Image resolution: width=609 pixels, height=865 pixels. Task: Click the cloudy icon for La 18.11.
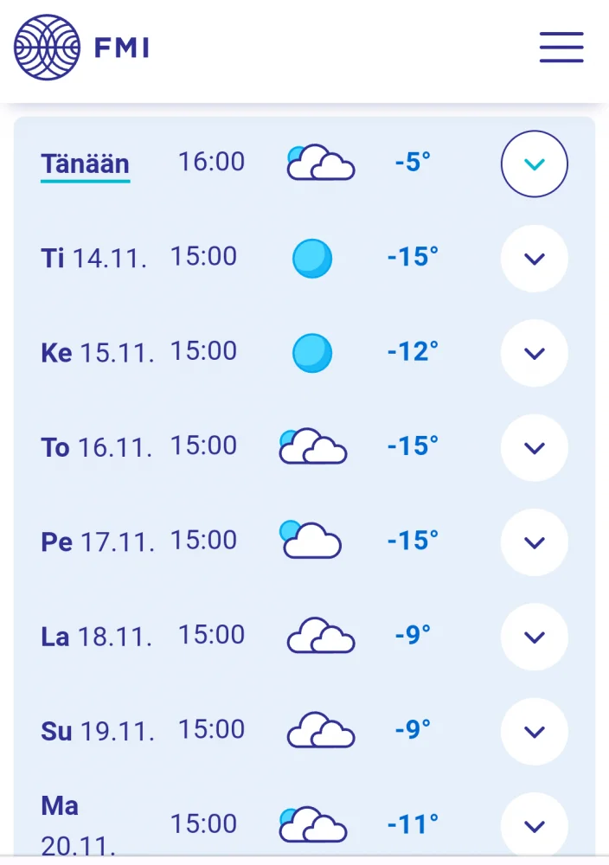(x=320, y=636)
